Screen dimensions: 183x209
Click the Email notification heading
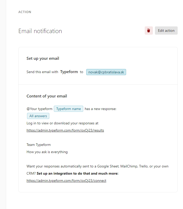(x=40, y=31)
